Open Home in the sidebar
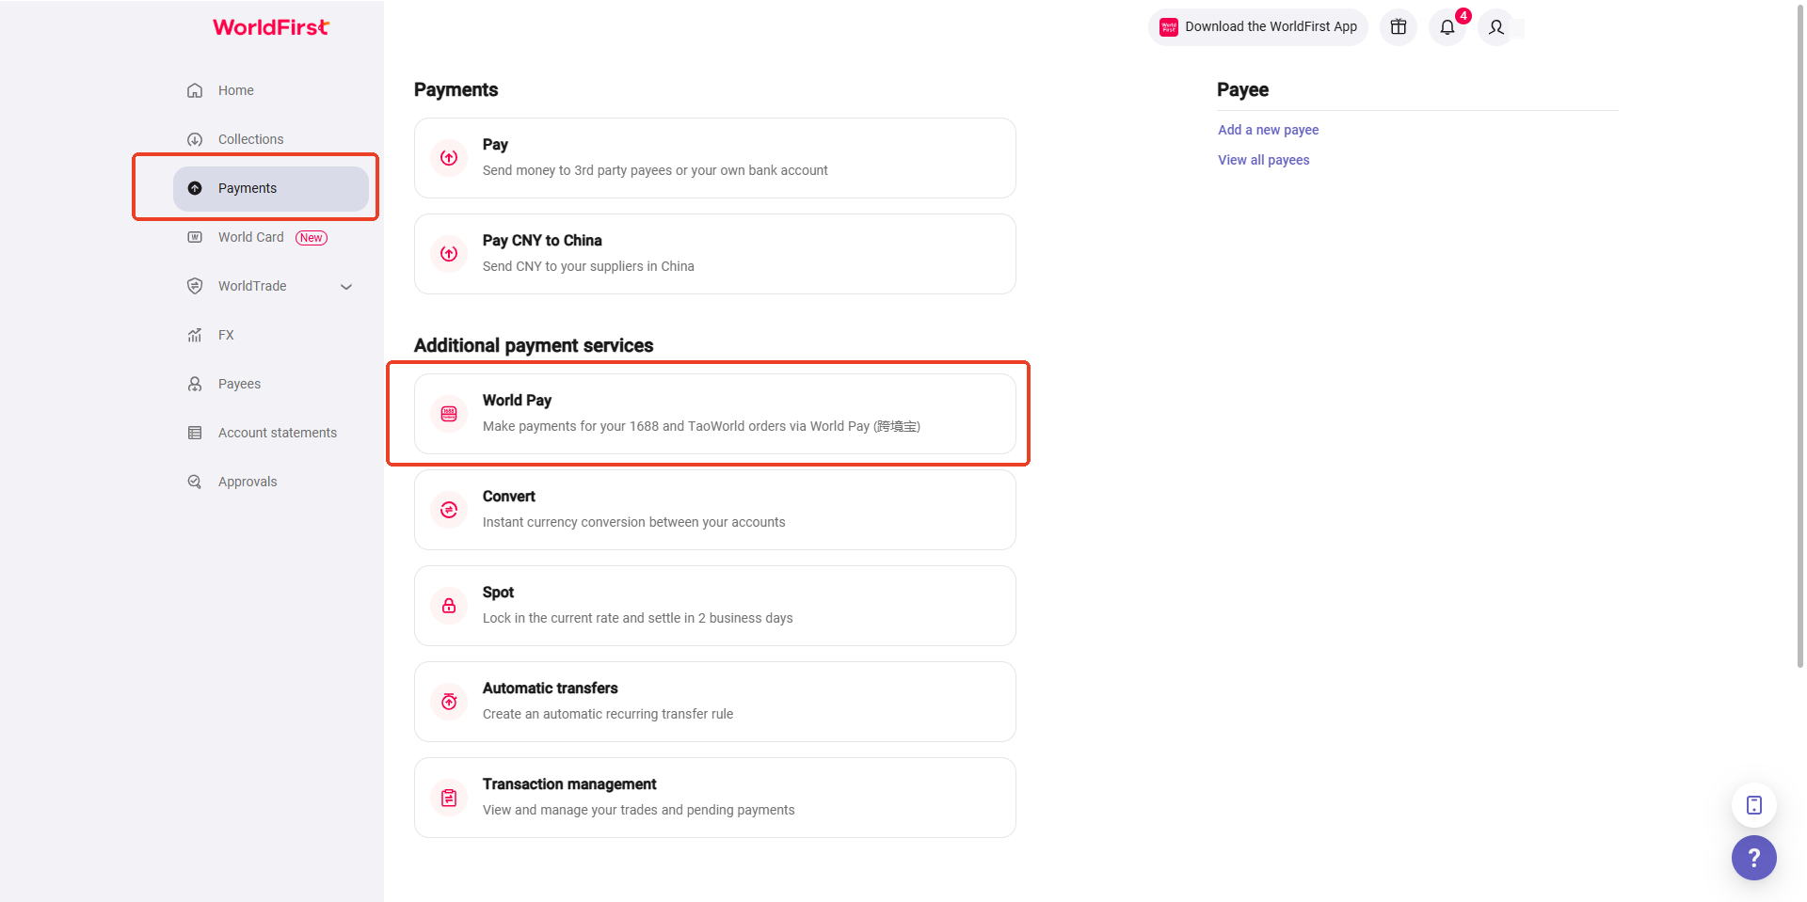This screenshot has width=1807, height=902. [x=235, y=90]
